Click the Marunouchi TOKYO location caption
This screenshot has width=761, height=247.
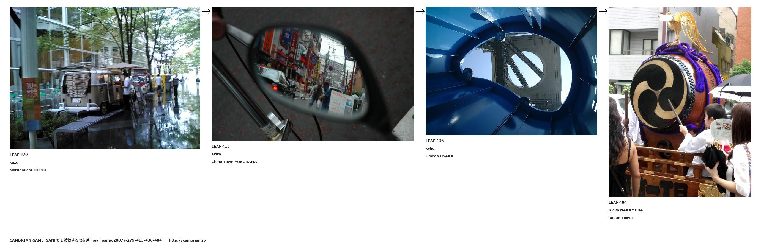[28, 170]
